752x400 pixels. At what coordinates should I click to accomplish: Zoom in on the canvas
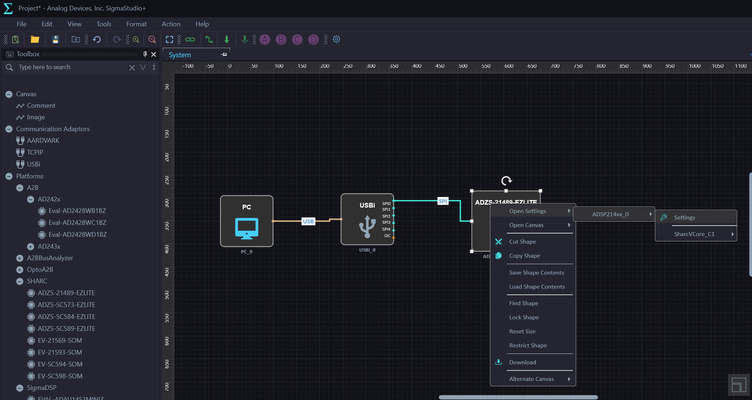click(136, 39)
